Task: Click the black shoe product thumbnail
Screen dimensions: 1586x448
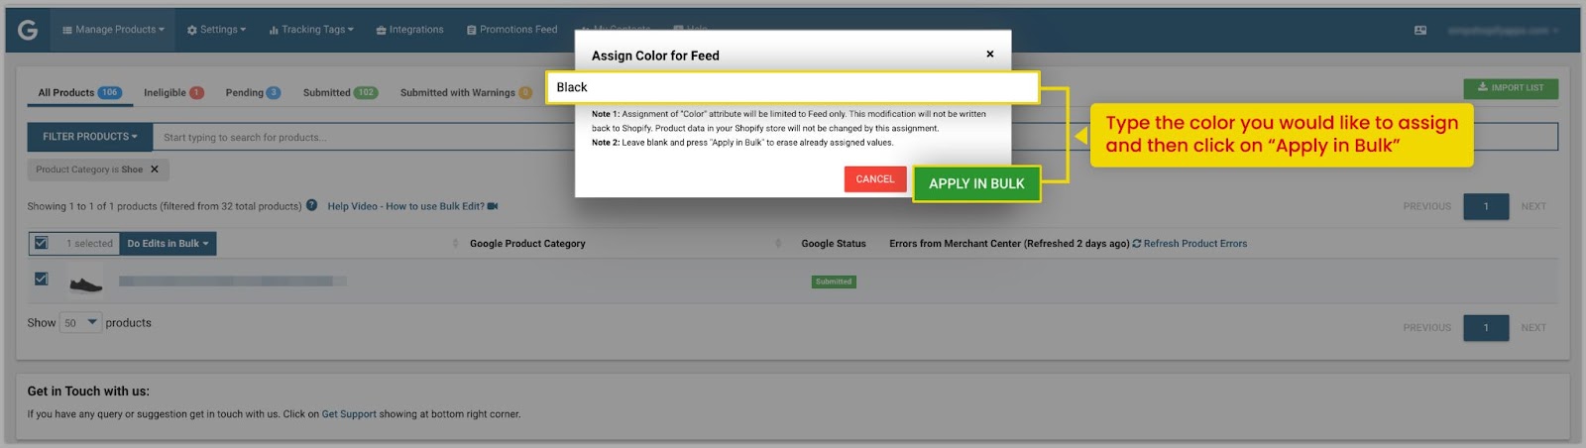Action: pos(86,283)
